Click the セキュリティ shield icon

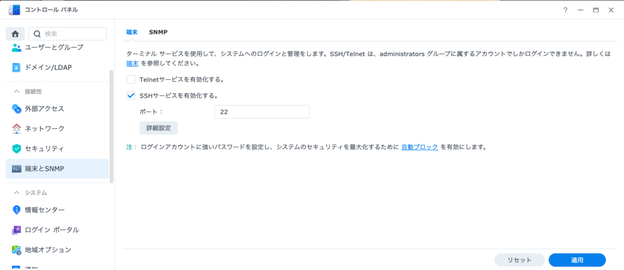[17, 148]
